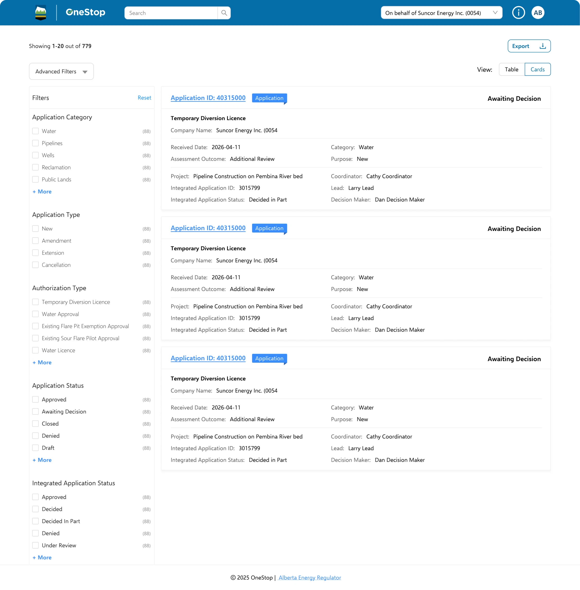Screen dimensions: 580x590
Task: Expand More under Integrated Application Status
Action: coord(42,558)
